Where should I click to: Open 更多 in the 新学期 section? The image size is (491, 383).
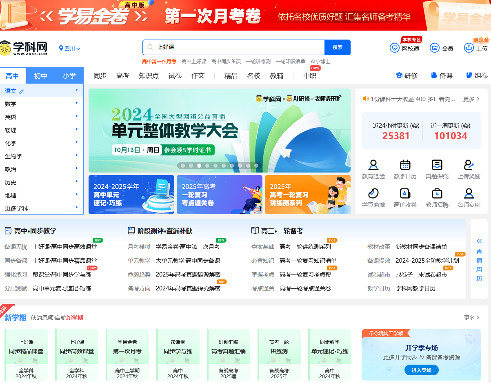[471, 317]
